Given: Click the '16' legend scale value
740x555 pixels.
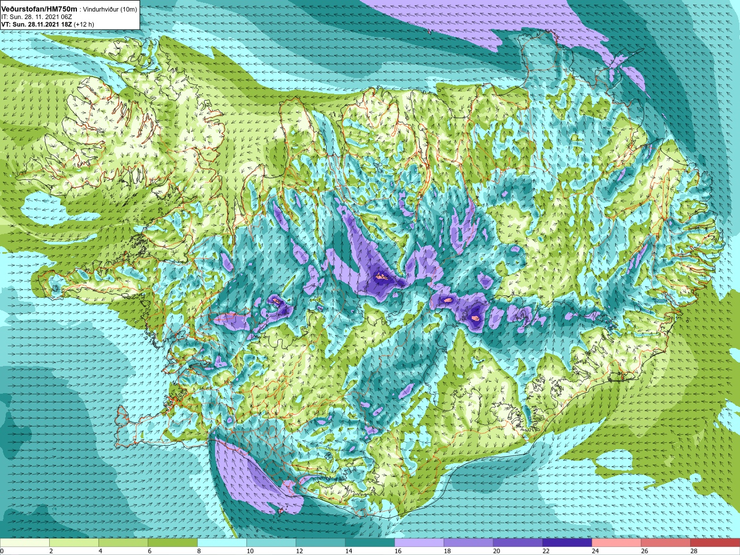Looking at the screenshot, I should (x=398, y=551).
